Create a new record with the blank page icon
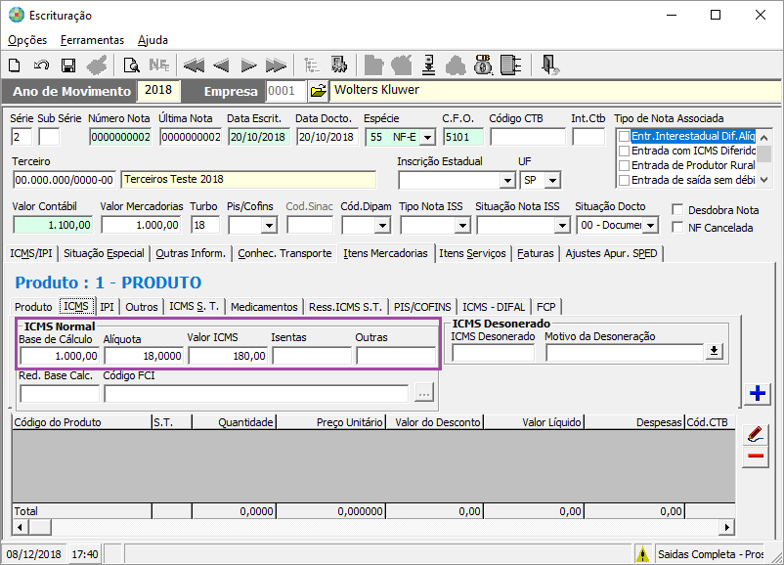Viewport: 784px width, 565px height. (15, 65)
